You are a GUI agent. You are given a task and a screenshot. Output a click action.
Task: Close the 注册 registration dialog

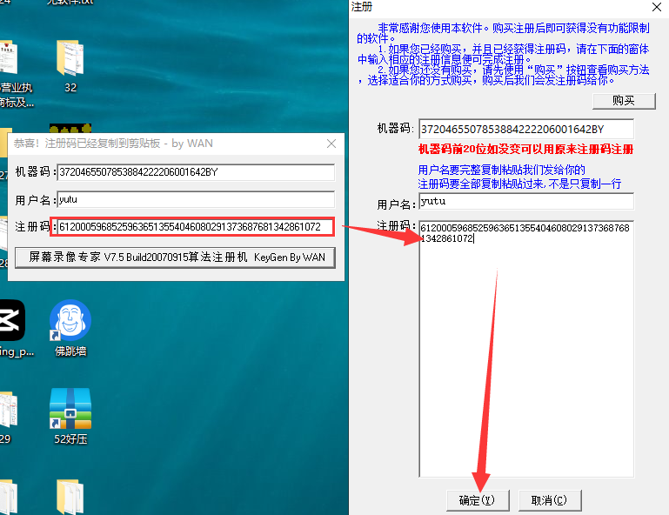657,6
